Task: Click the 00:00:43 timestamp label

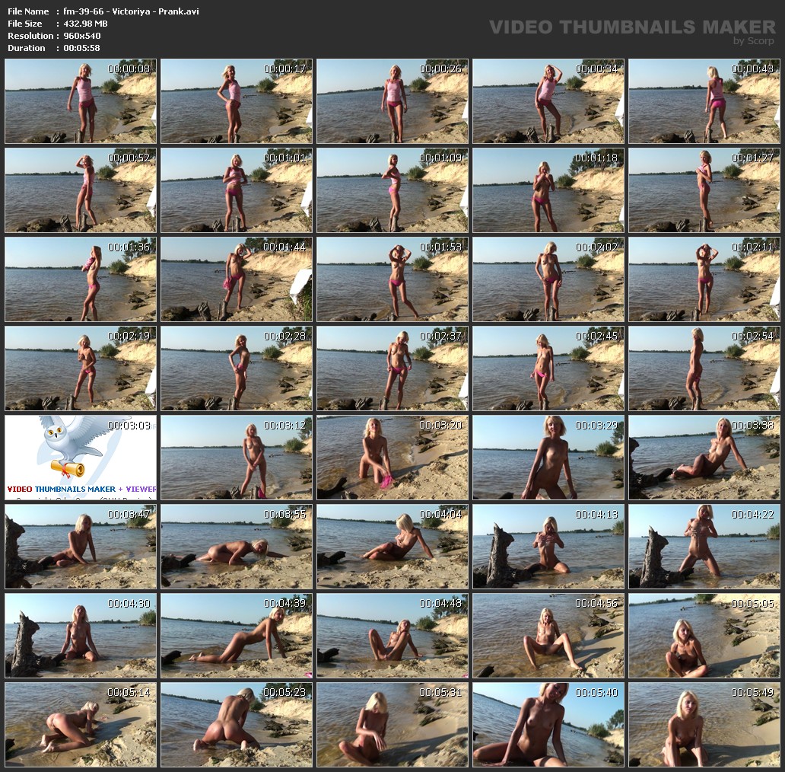Action: point(752,69)
